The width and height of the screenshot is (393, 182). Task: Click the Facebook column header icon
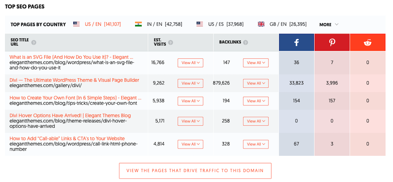pos(296,42)
